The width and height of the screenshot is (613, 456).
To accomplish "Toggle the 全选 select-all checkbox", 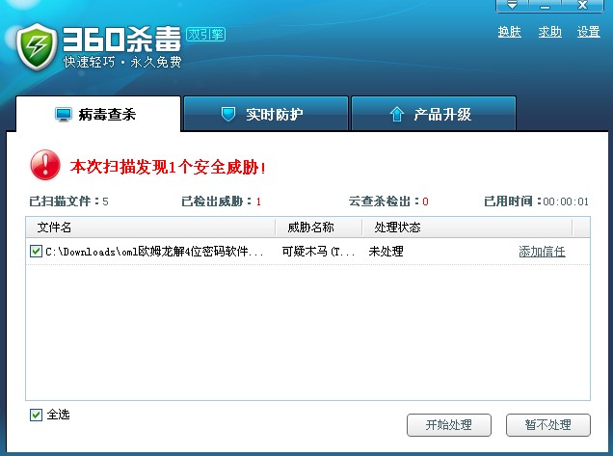I will click(36, 415).
